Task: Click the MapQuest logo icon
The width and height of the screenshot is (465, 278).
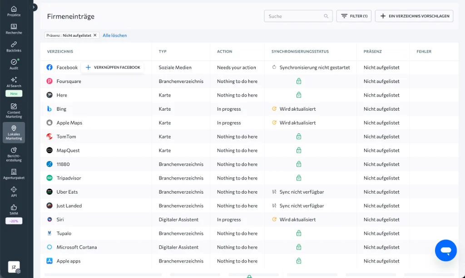Action: coord(49,151)
